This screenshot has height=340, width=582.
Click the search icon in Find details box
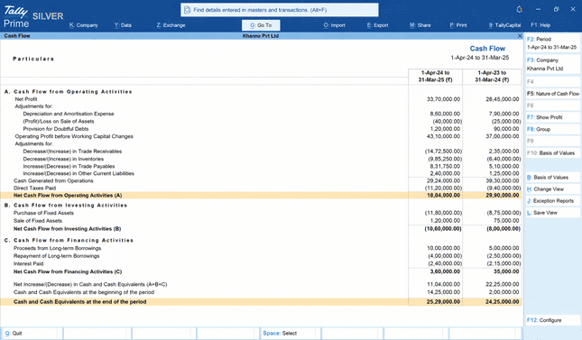(188, 10)
